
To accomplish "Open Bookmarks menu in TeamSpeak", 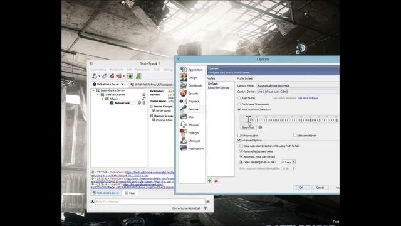I will point(117,70).
